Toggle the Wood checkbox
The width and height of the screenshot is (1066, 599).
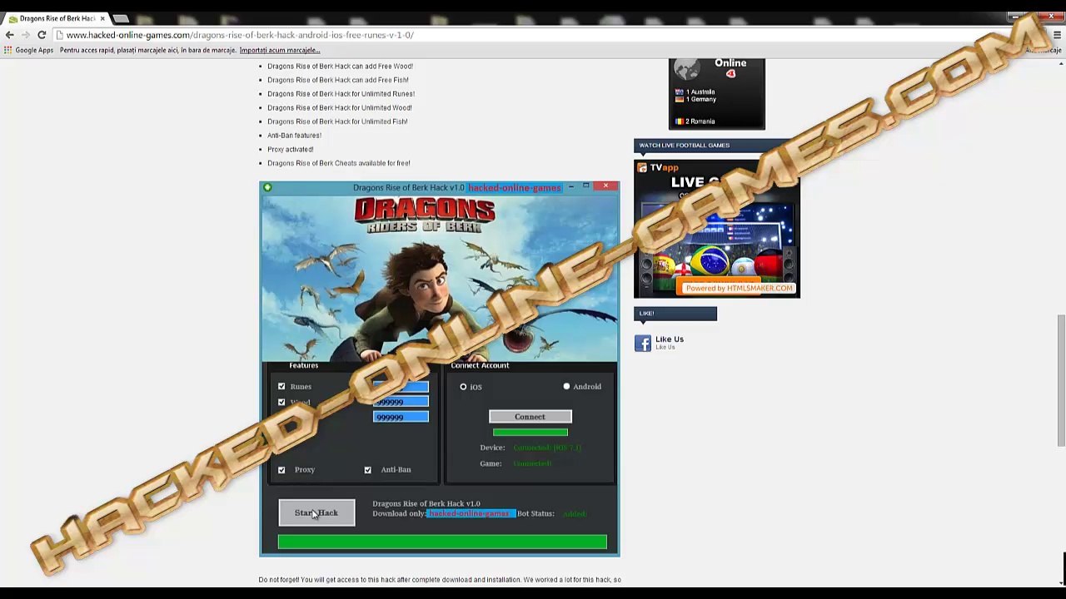281,402
